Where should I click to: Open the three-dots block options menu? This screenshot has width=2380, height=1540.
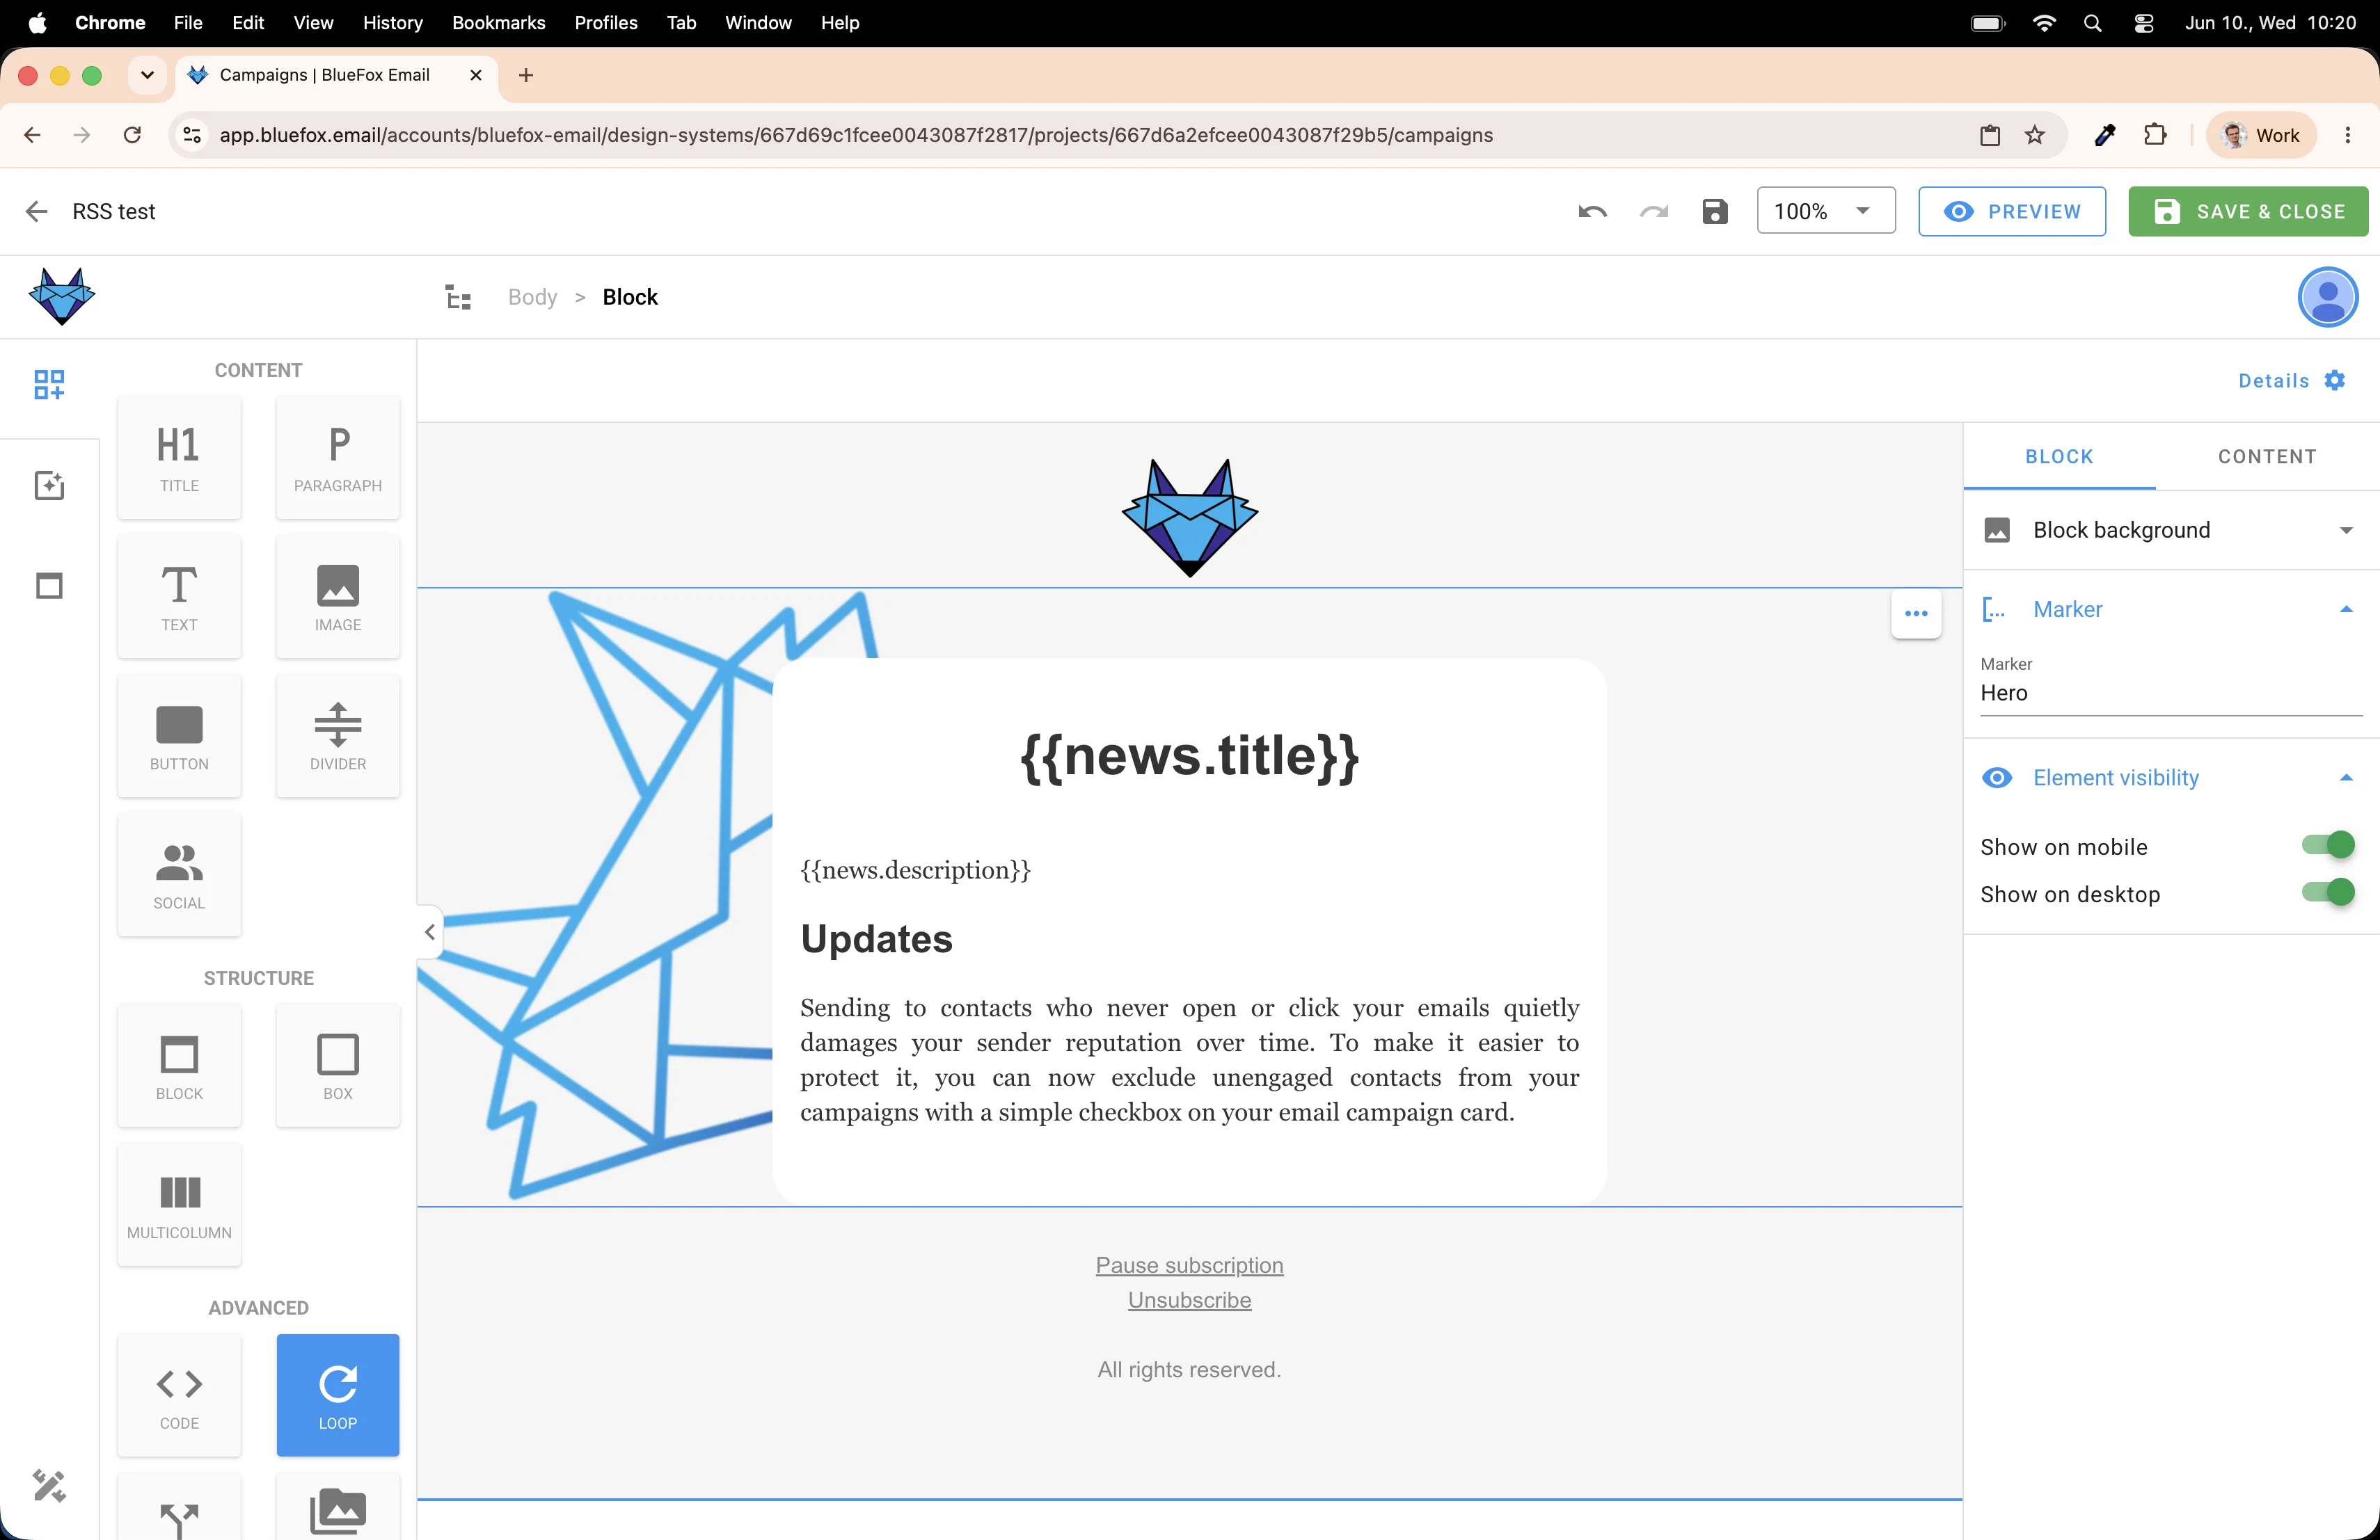click(x=1916, y=613)
